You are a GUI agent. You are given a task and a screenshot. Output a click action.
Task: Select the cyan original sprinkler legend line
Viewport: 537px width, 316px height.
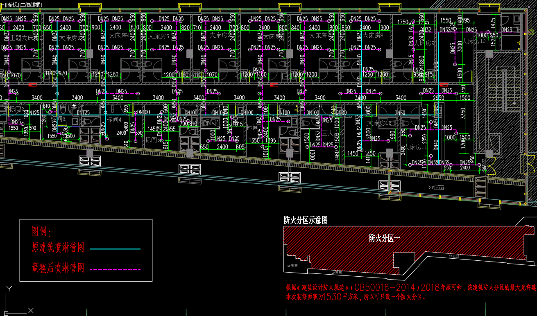tap(115, 249)
